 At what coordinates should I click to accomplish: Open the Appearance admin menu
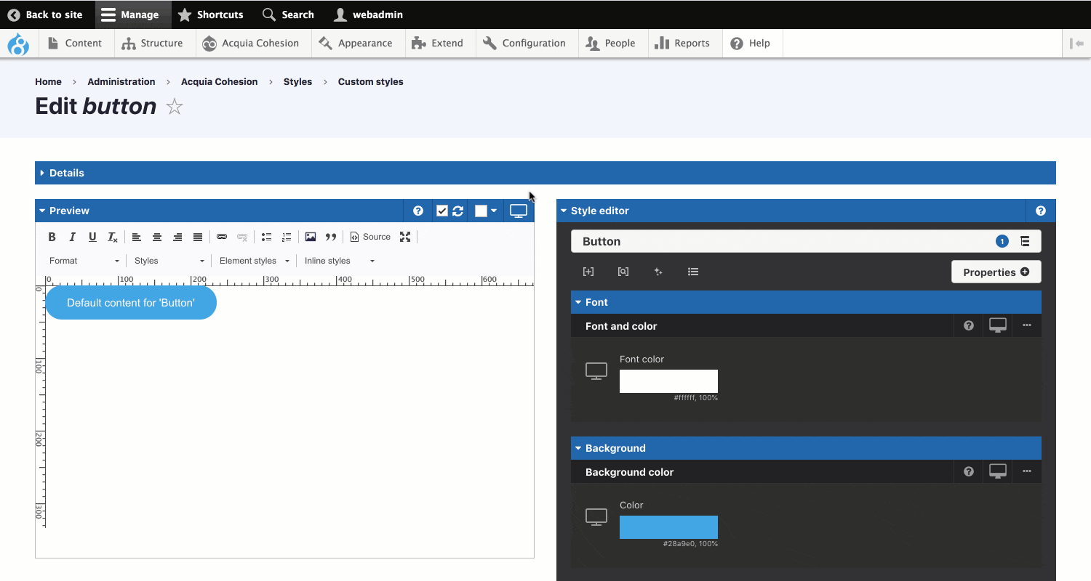(x=356, y=44)
